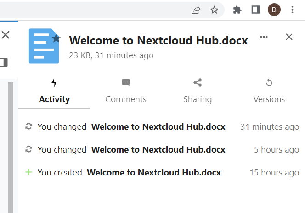The image size is (305, 213).
Task: Toggle the browser side panel
Action: [x=255, y=10]
